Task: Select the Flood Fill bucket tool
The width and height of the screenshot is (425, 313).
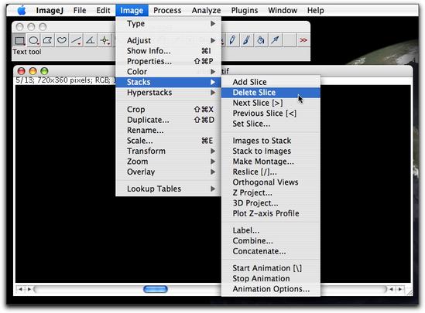Action: click(x=261, y=40)
